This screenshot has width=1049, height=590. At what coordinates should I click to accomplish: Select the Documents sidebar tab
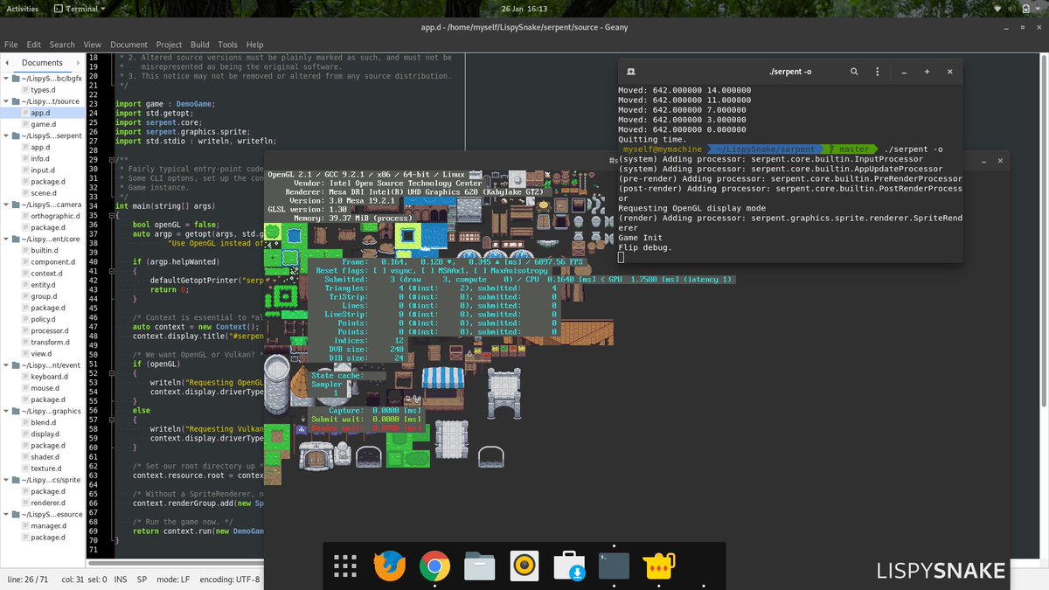[x=42, y=63]
